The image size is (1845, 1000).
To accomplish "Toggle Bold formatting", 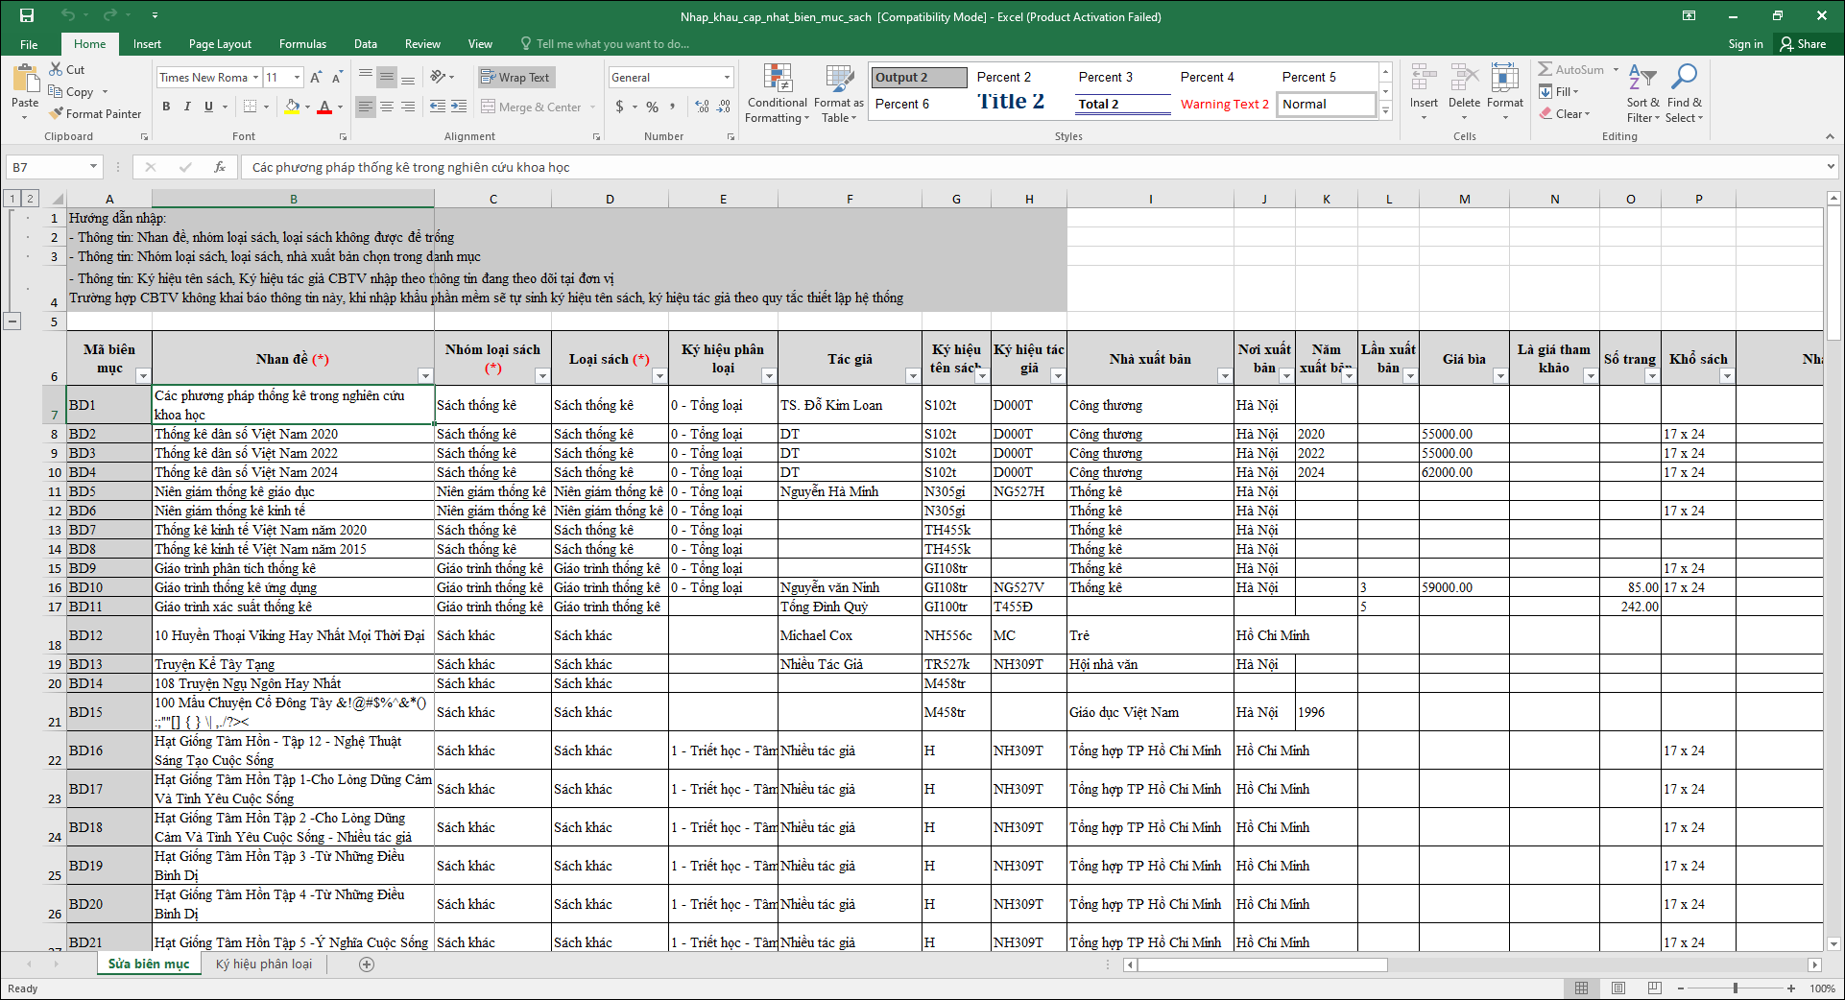I will (166, 107).
